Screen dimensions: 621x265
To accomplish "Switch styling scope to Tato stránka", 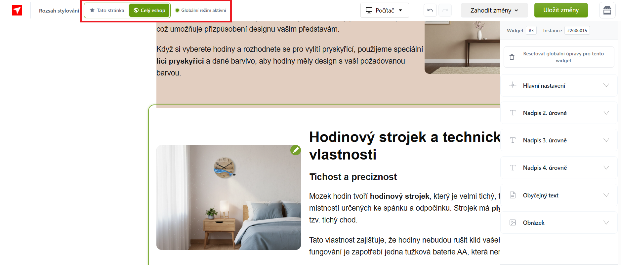I will pos(107,11).
